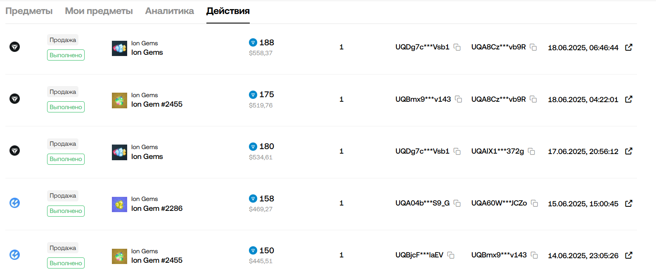Open external link for 15.06.2025, 15:00:45 transaction
Screen dimensions: 656x278
tap(628, 203)
